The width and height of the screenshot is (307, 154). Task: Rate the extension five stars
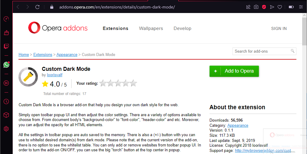click(134, 83)
